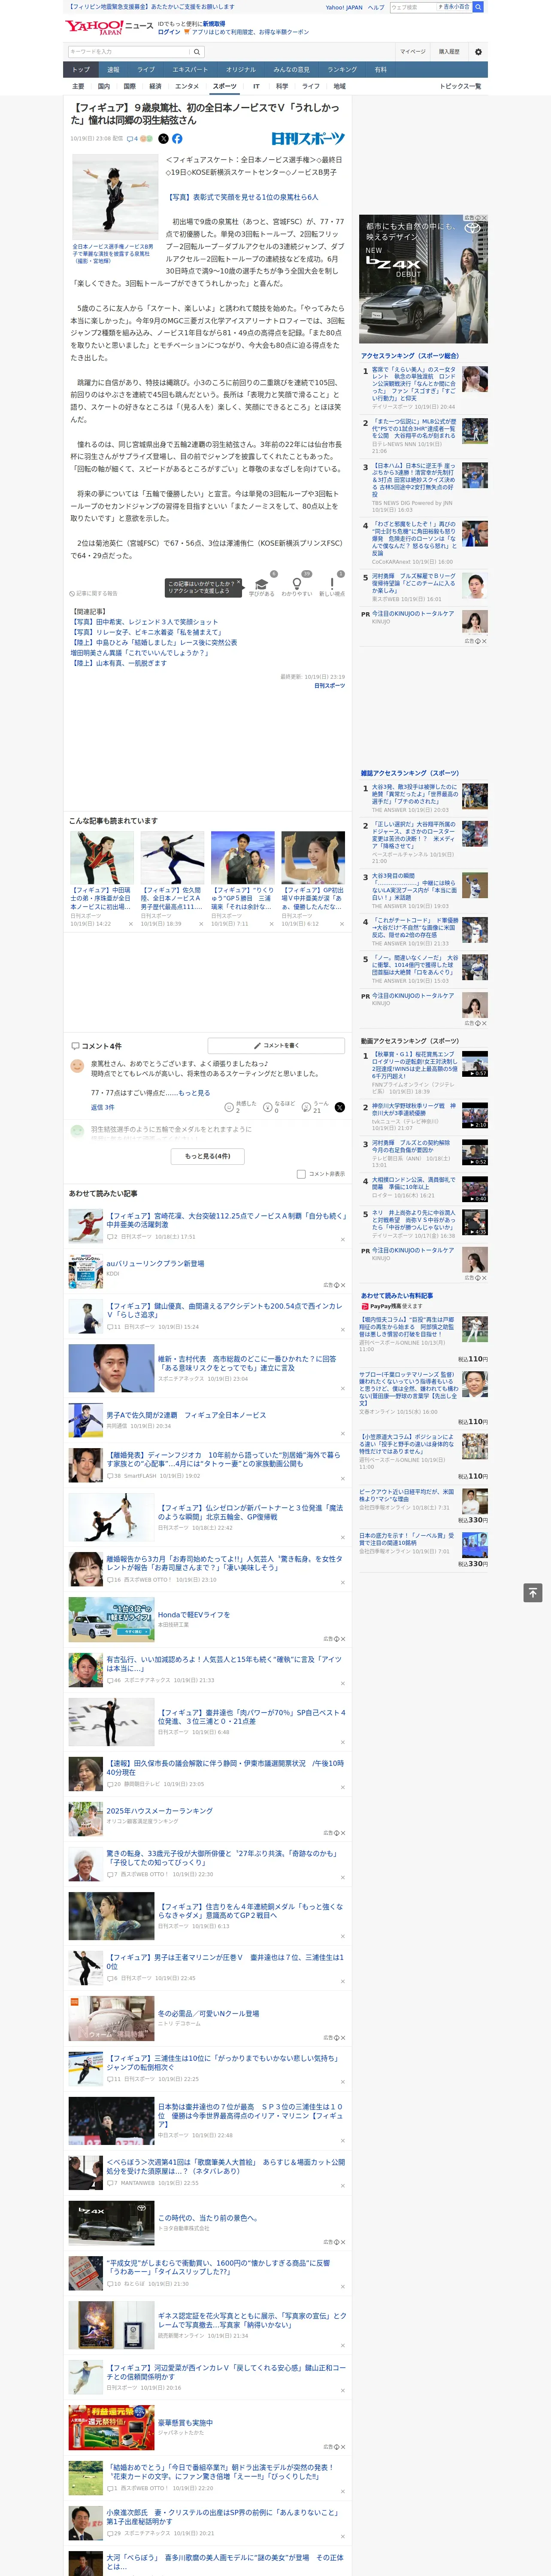Dismiss the reaction tooltip with its X
Image resolution: width=551 pixels, height=2576 pixels.
click(x=240, y=583)
